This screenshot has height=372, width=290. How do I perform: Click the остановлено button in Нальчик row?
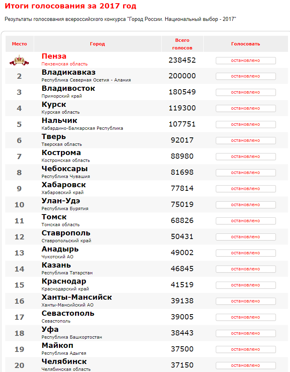pos(246,125)
